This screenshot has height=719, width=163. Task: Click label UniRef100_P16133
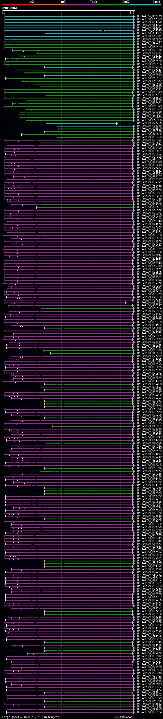[149, 47]
